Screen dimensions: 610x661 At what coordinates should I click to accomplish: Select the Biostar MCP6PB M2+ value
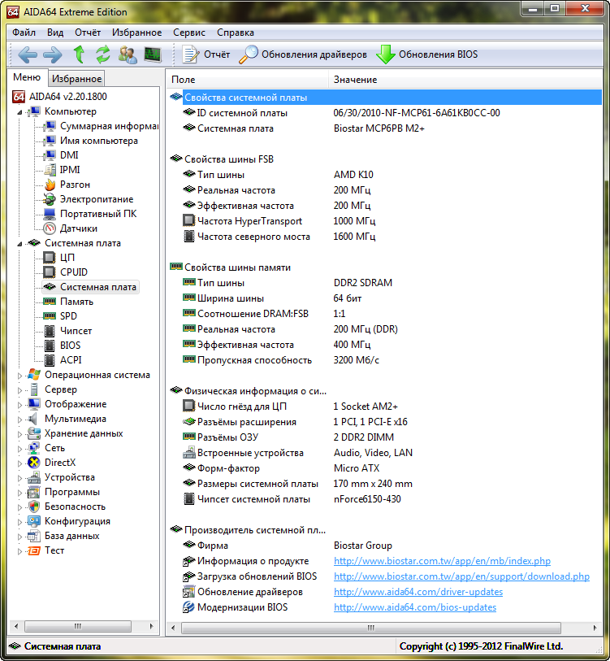coord(379,128)
